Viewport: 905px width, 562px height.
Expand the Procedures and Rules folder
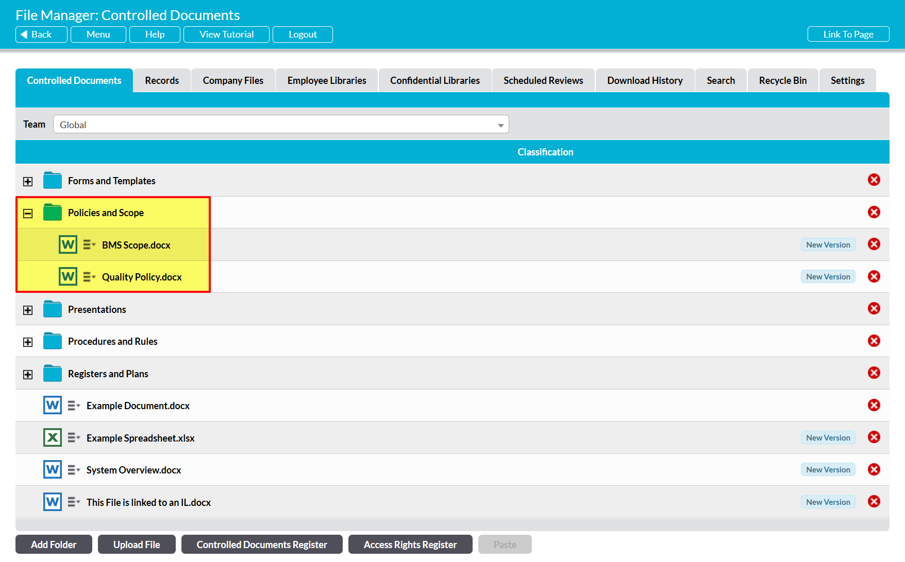tap(28, 342)
